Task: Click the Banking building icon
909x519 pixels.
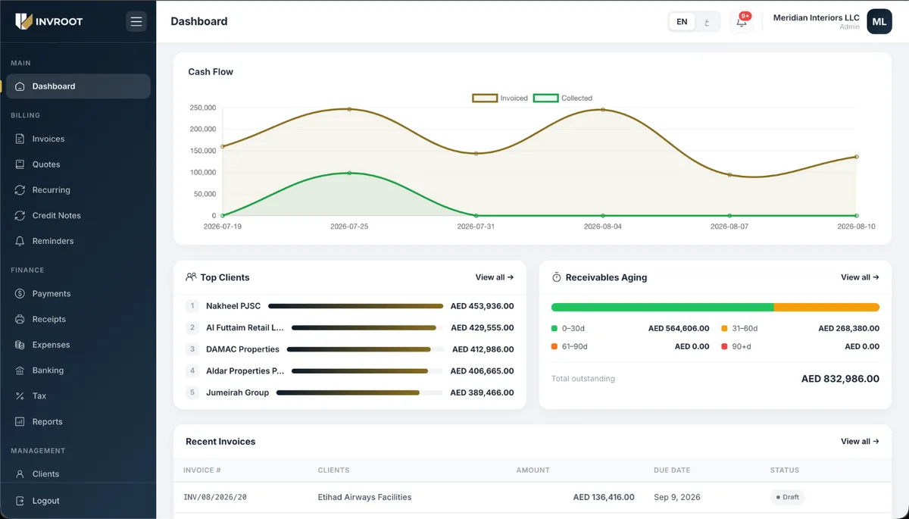Action: tap(20, 370)
